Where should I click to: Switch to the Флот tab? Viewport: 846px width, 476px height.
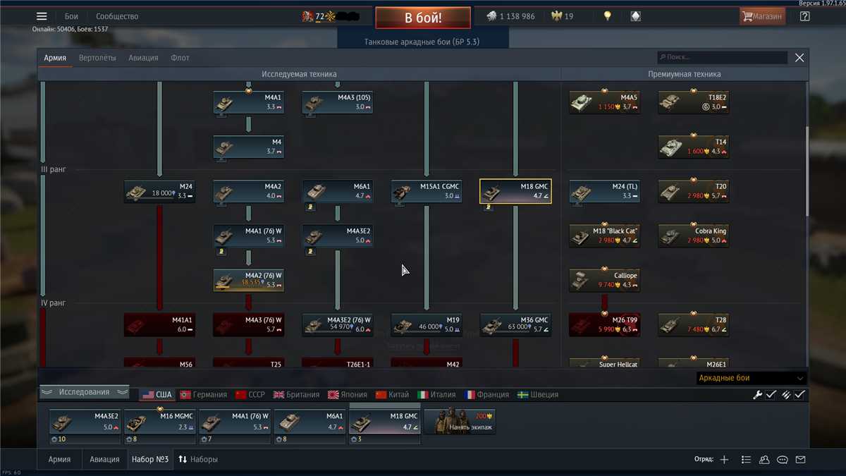180,58
